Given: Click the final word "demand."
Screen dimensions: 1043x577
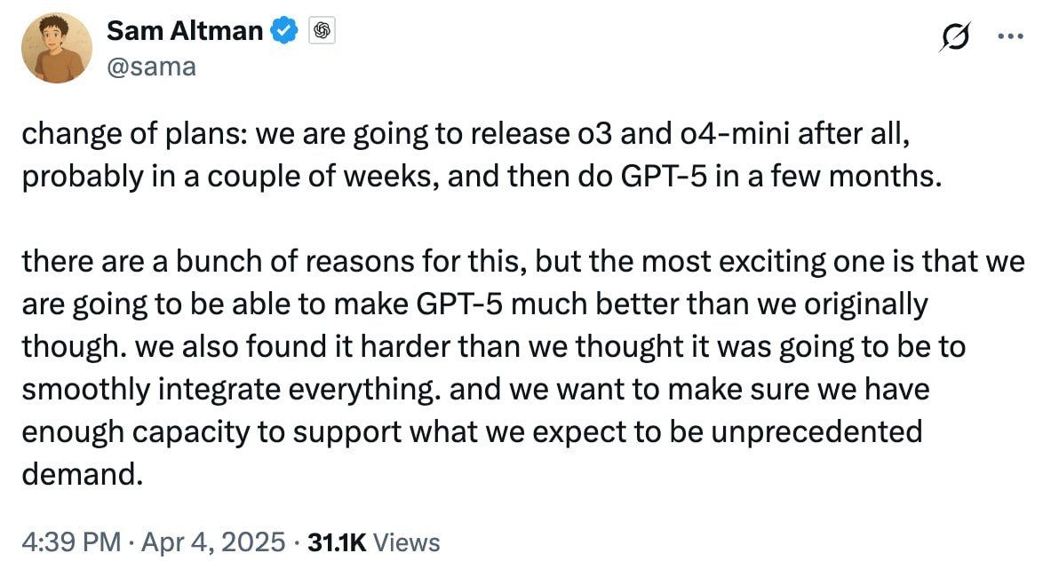Looking at the screenshot, I should click(x=83, y=474).
